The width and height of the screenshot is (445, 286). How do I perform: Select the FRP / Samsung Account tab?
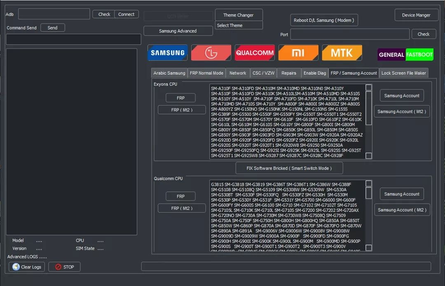click(354, 73)
